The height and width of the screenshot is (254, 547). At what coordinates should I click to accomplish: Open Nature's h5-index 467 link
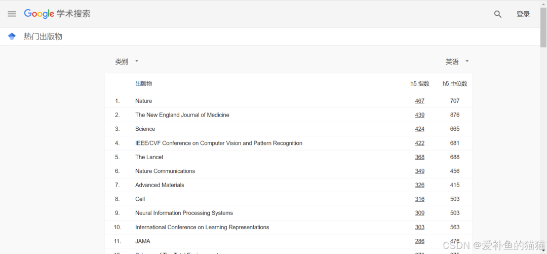tap(420, 101)
